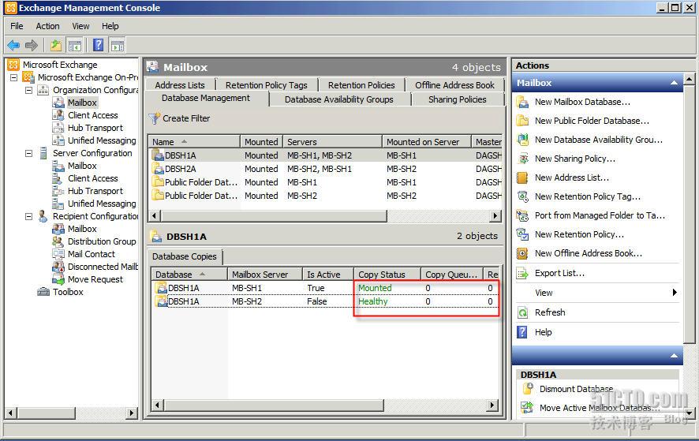Collapse the Mailbox actions section header

point(674,83)
